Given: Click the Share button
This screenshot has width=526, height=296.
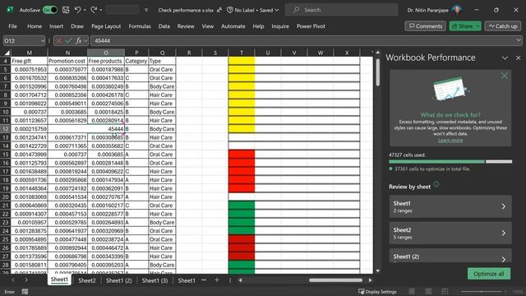Looking at the screenshot, I should [x=462, y=26].
